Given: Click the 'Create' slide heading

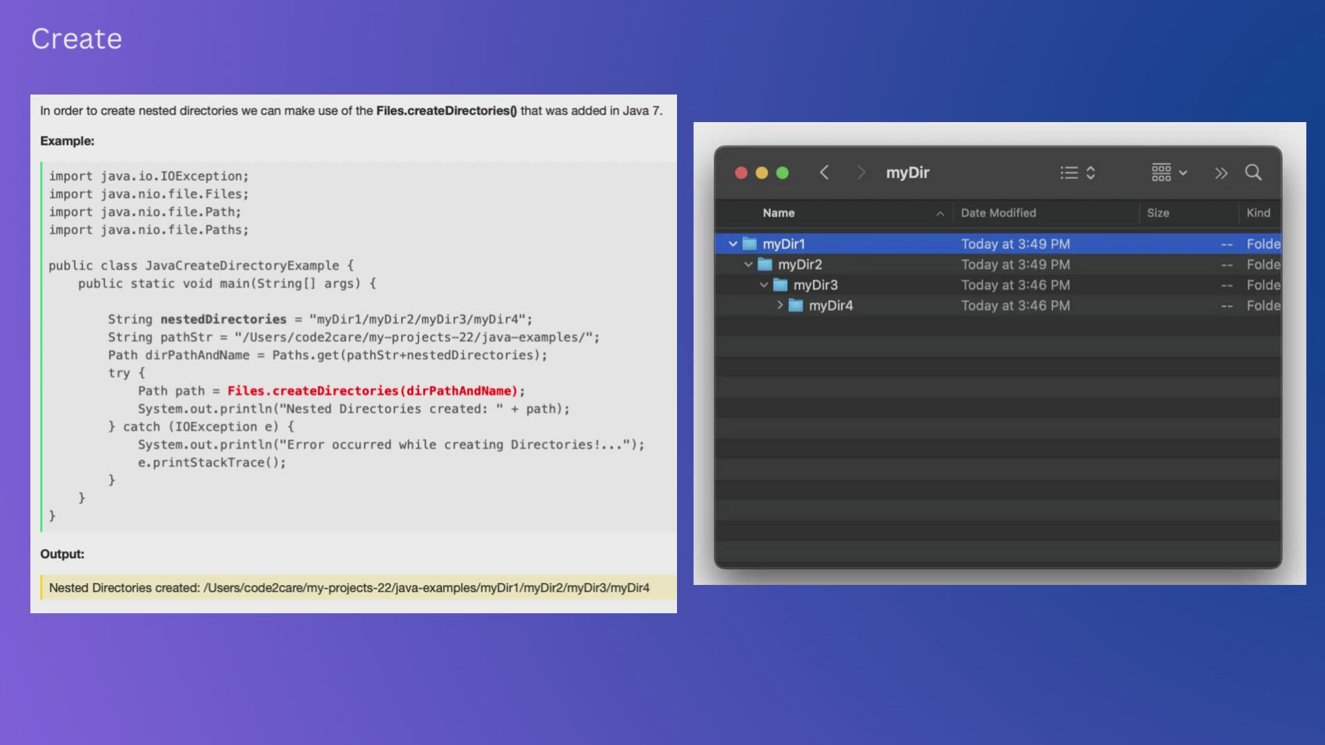Looking at the screenshot, I should [77, 39].
